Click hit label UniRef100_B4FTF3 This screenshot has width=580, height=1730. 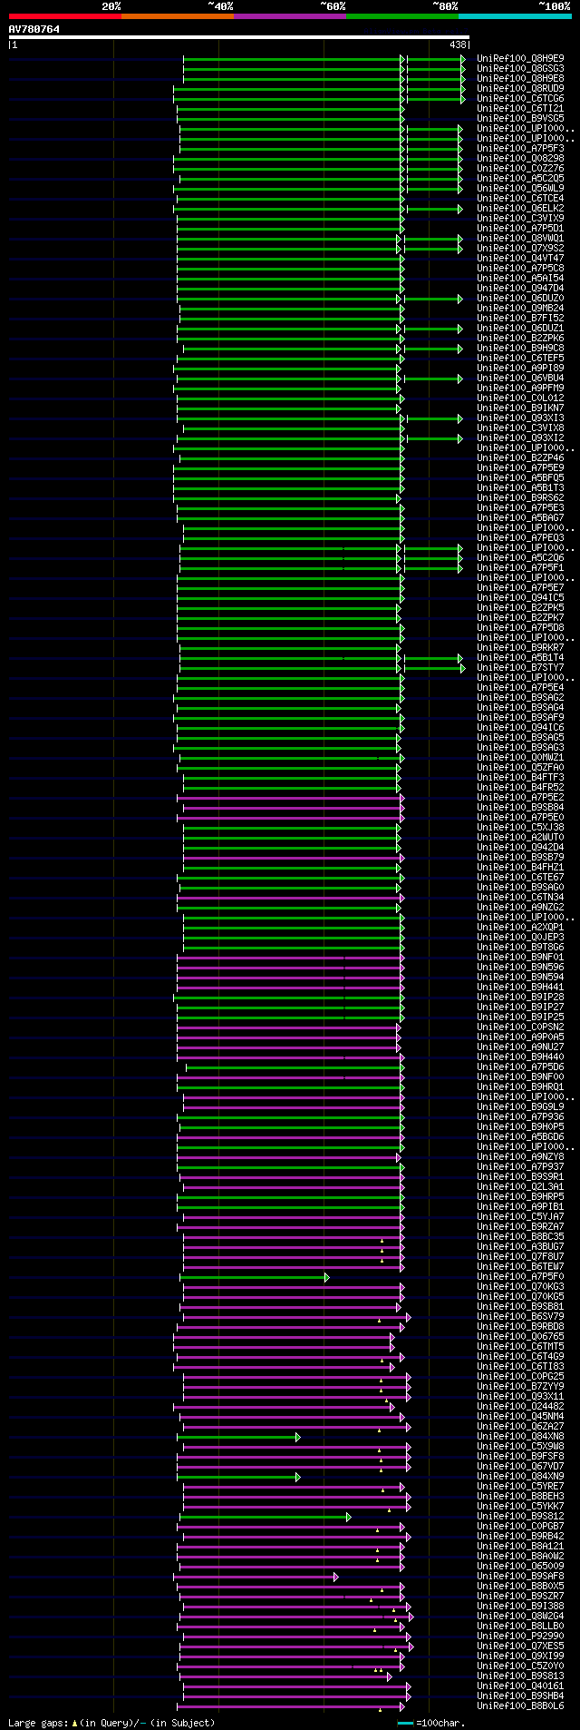(x=520, y=777)
